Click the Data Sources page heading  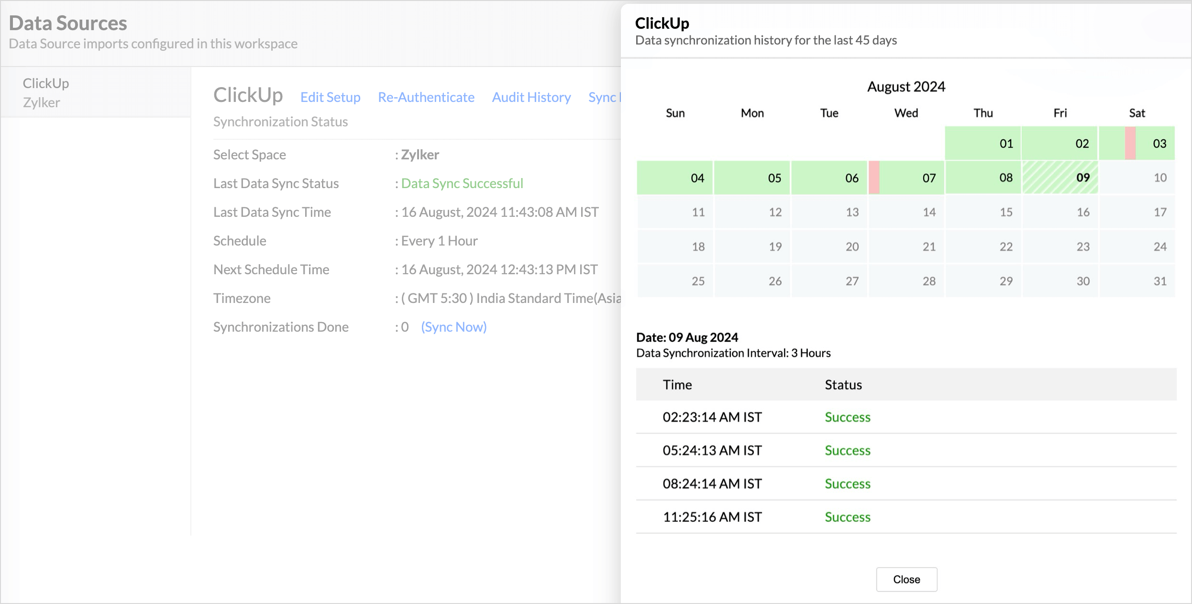click(x=68, y=23)
